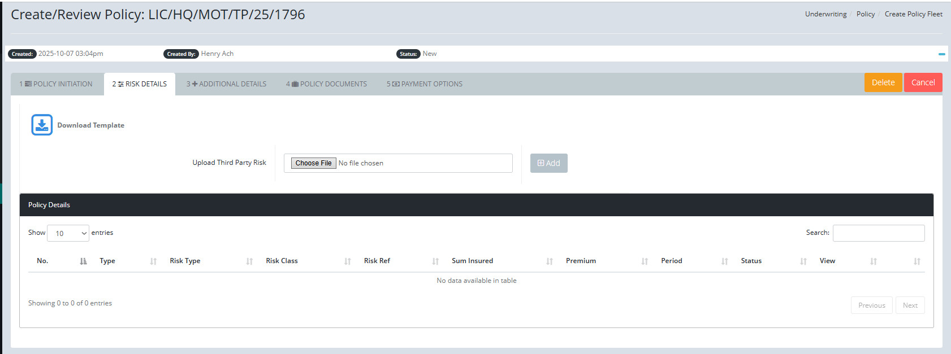Sort by Status column arrows
Screen dimensions: 951x354
803,261
